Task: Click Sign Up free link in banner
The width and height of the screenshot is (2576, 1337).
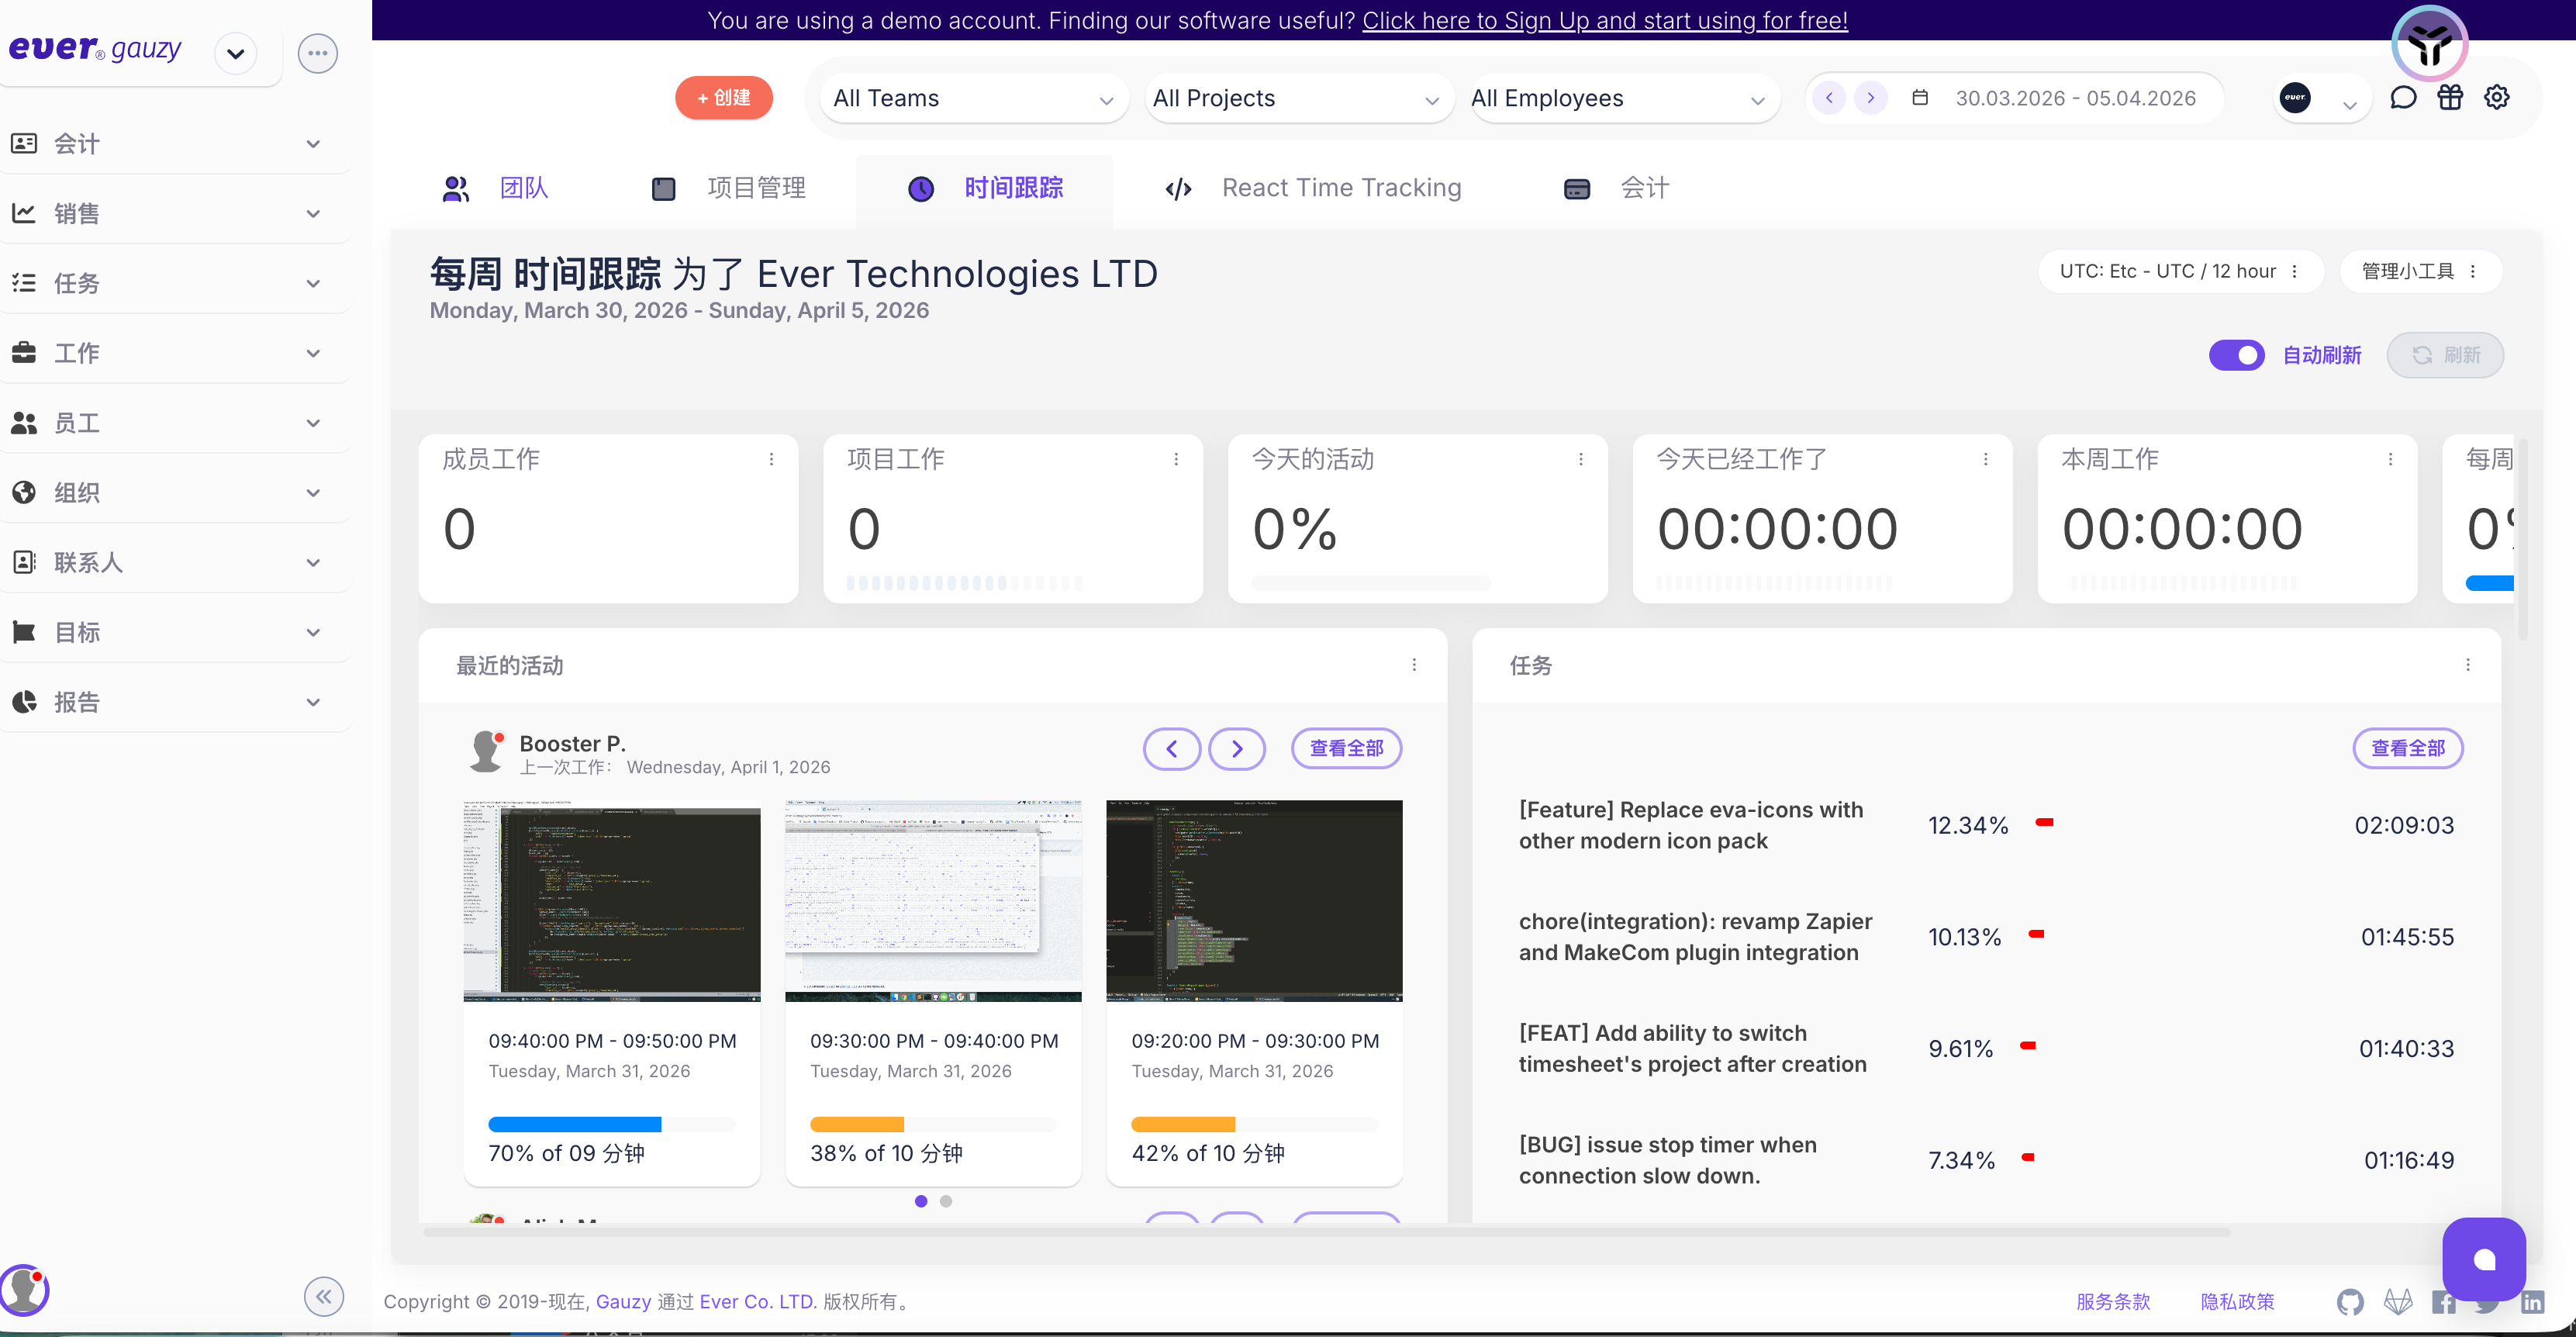Action: pyautogui.click(x=1605, y=20)
